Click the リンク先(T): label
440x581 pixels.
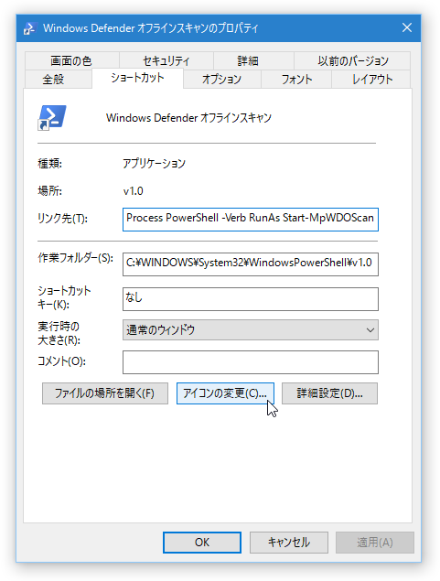coord(62,219)
